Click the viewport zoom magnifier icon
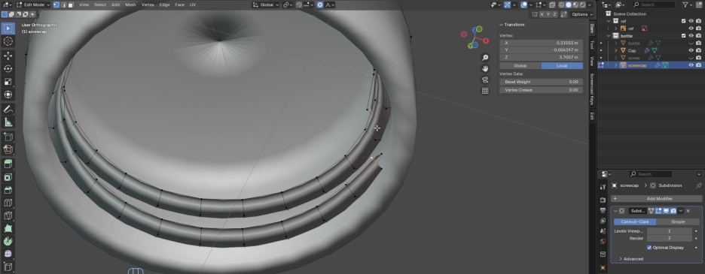Screen dimensions: 705x274 coord(485,57)
